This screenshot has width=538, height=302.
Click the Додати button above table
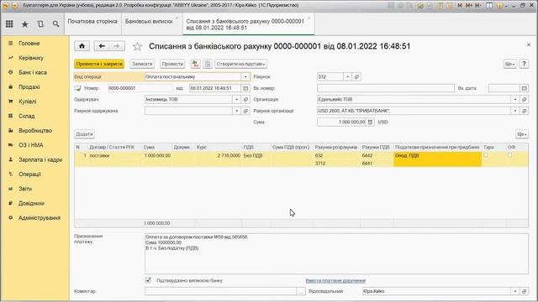point(84,134)
